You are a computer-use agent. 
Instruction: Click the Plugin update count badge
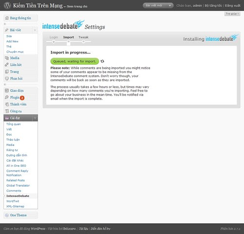click(x=22, y=98)
